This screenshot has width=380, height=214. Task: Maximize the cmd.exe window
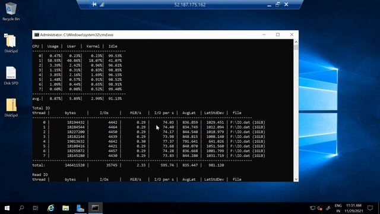click(x=278, y=34)
